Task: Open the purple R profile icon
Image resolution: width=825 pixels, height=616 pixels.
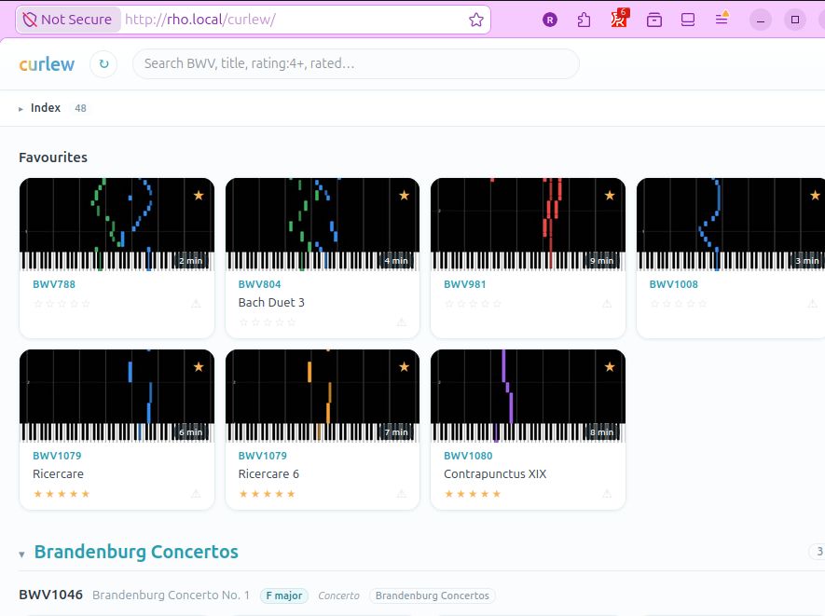Action: coord(550,20)
